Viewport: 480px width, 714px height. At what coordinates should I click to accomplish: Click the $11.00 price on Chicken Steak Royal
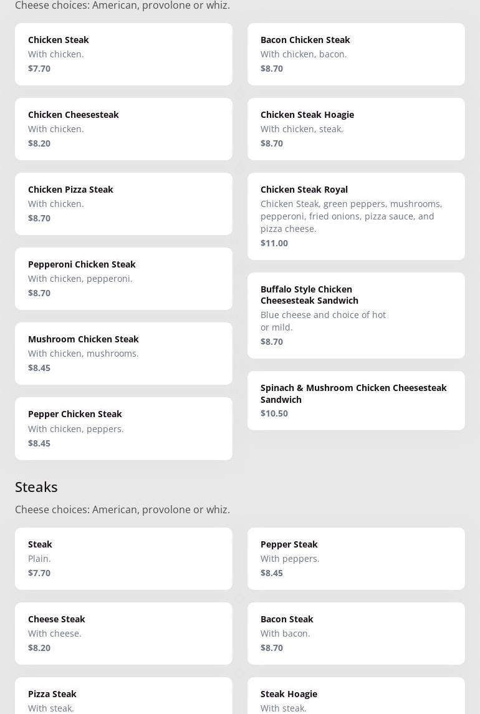[274, 243]
